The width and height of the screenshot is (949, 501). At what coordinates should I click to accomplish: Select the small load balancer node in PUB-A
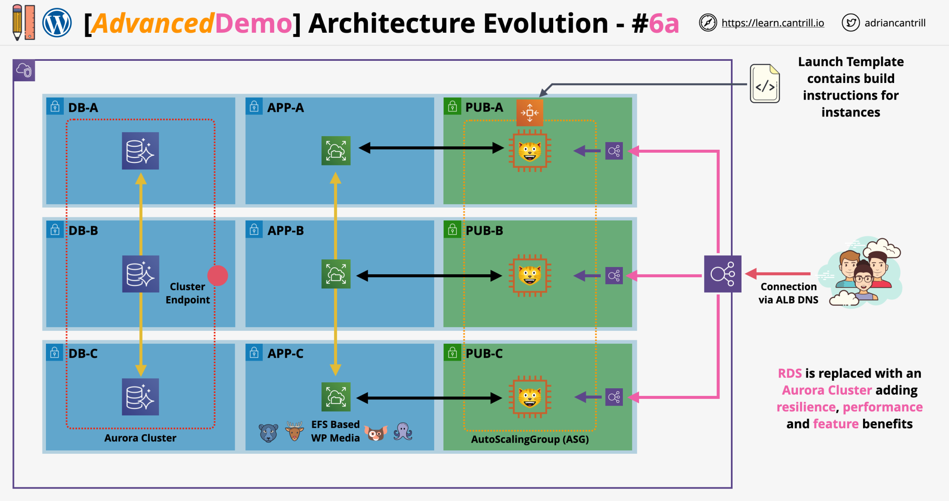[x=614, y=151]
